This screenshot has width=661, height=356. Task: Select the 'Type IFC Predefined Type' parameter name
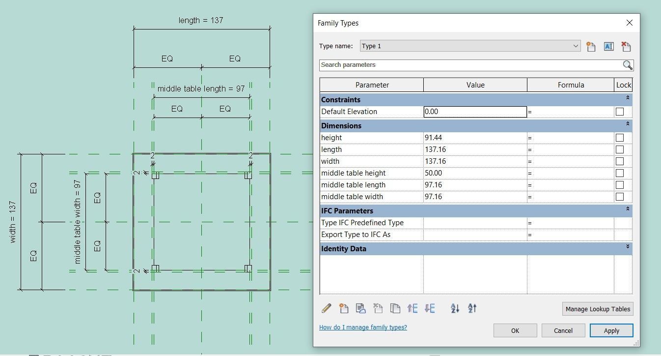(x=362, y=223)
